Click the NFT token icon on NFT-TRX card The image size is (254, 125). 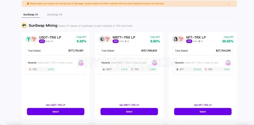click(x=176, y=39)
